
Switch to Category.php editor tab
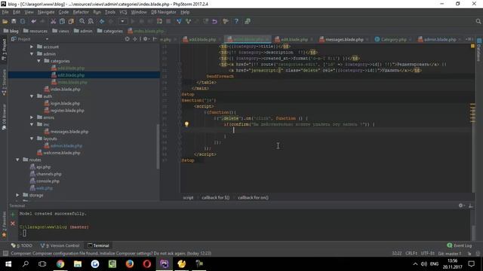391,39
